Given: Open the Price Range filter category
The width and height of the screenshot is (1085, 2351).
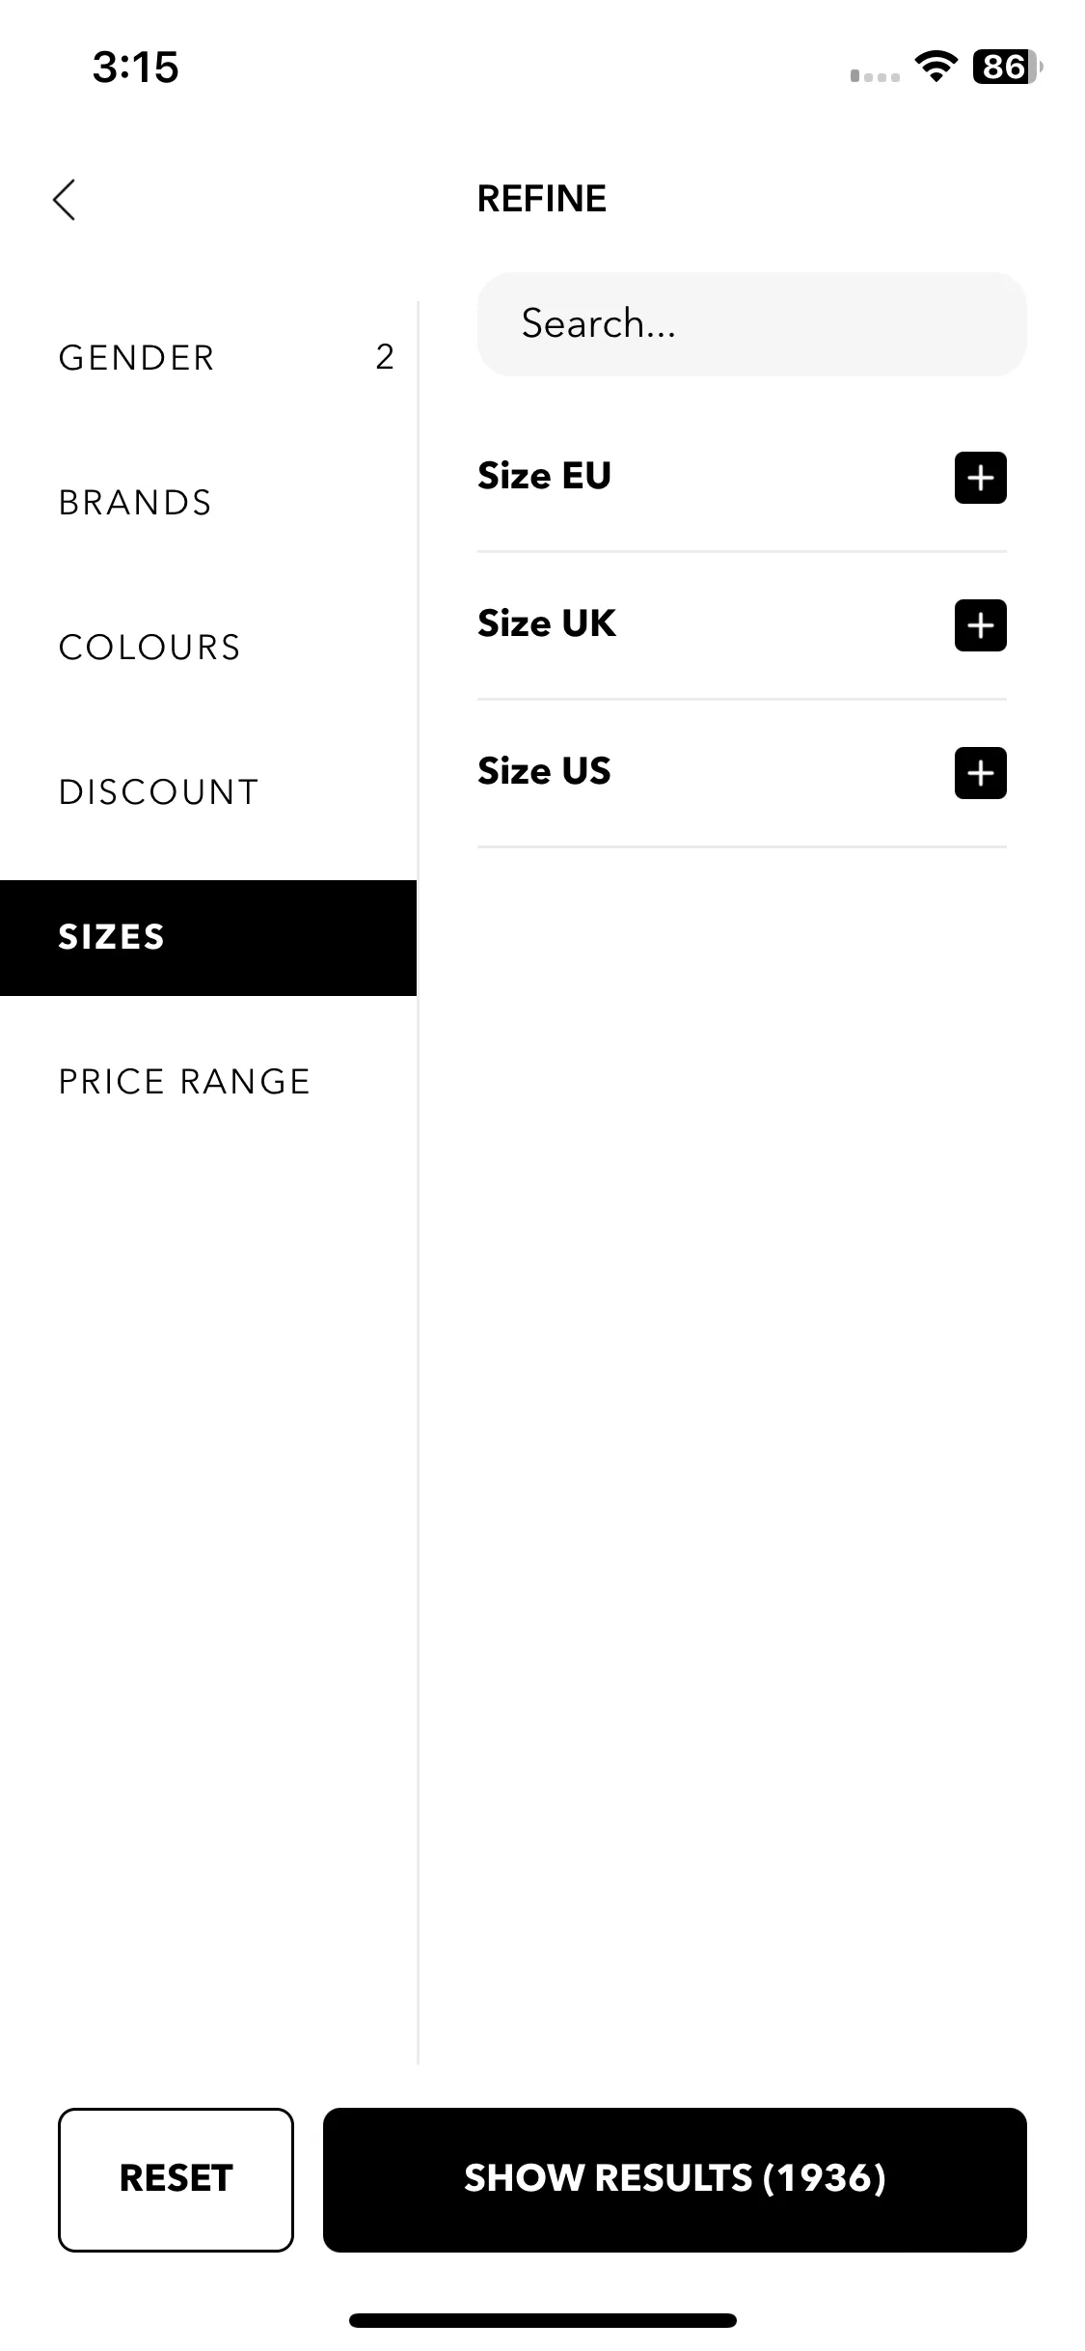Looking at the screenshot, I should (x=208, y=1082).
